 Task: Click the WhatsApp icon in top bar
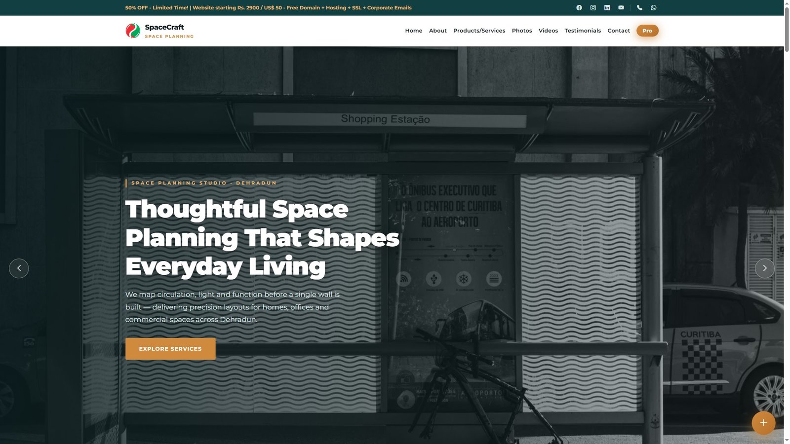(x=654, y=7)
